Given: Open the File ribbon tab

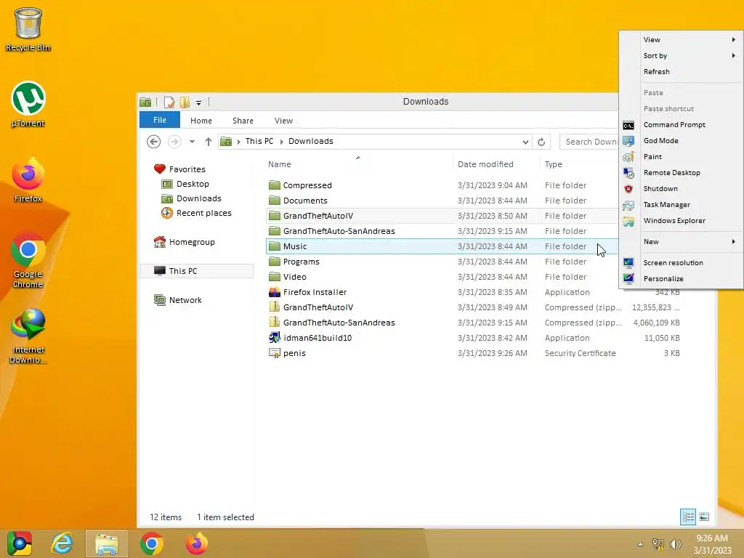Looking at the screenshot, I should point(159,120).
